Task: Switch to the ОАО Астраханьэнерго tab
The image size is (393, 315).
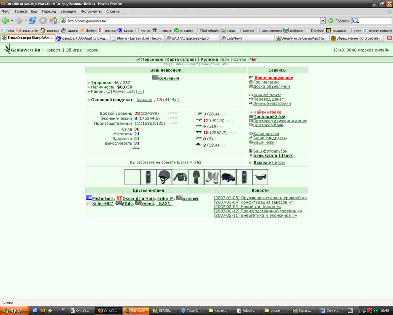Action: [192, 38]
